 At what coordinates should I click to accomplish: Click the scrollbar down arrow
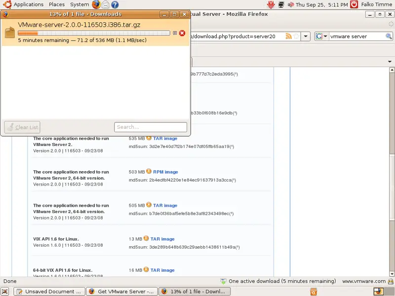click(392, 274)
